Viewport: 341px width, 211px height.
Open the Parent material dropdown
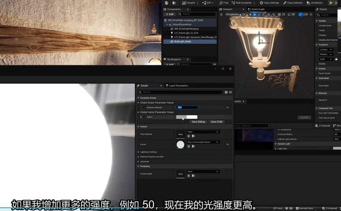click(x=203, y=142)
